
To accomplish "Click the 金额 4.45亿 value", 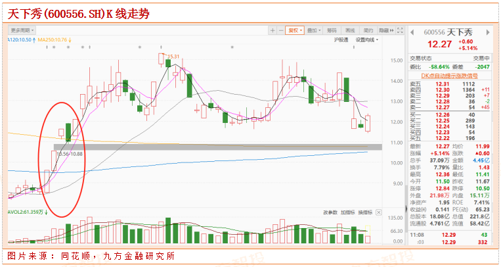I will pyautogui.click(x=481, y=160).
